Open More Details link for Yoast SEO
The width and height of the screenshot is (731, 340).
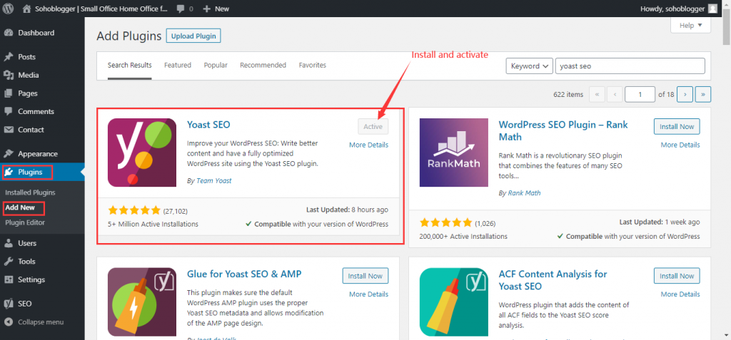368,145
